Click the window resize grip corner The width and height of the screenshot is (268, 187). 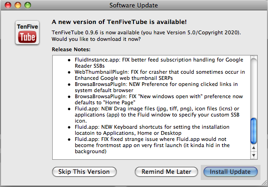coord(265,183)
